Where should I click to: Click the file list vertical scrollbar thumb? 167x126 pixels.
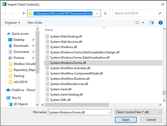coord(164,93)
